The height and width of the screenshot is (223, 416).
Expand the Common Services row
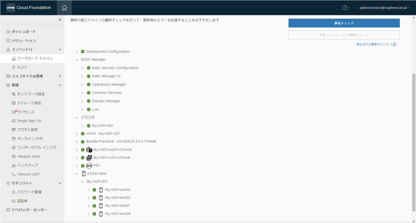[82, 93]
